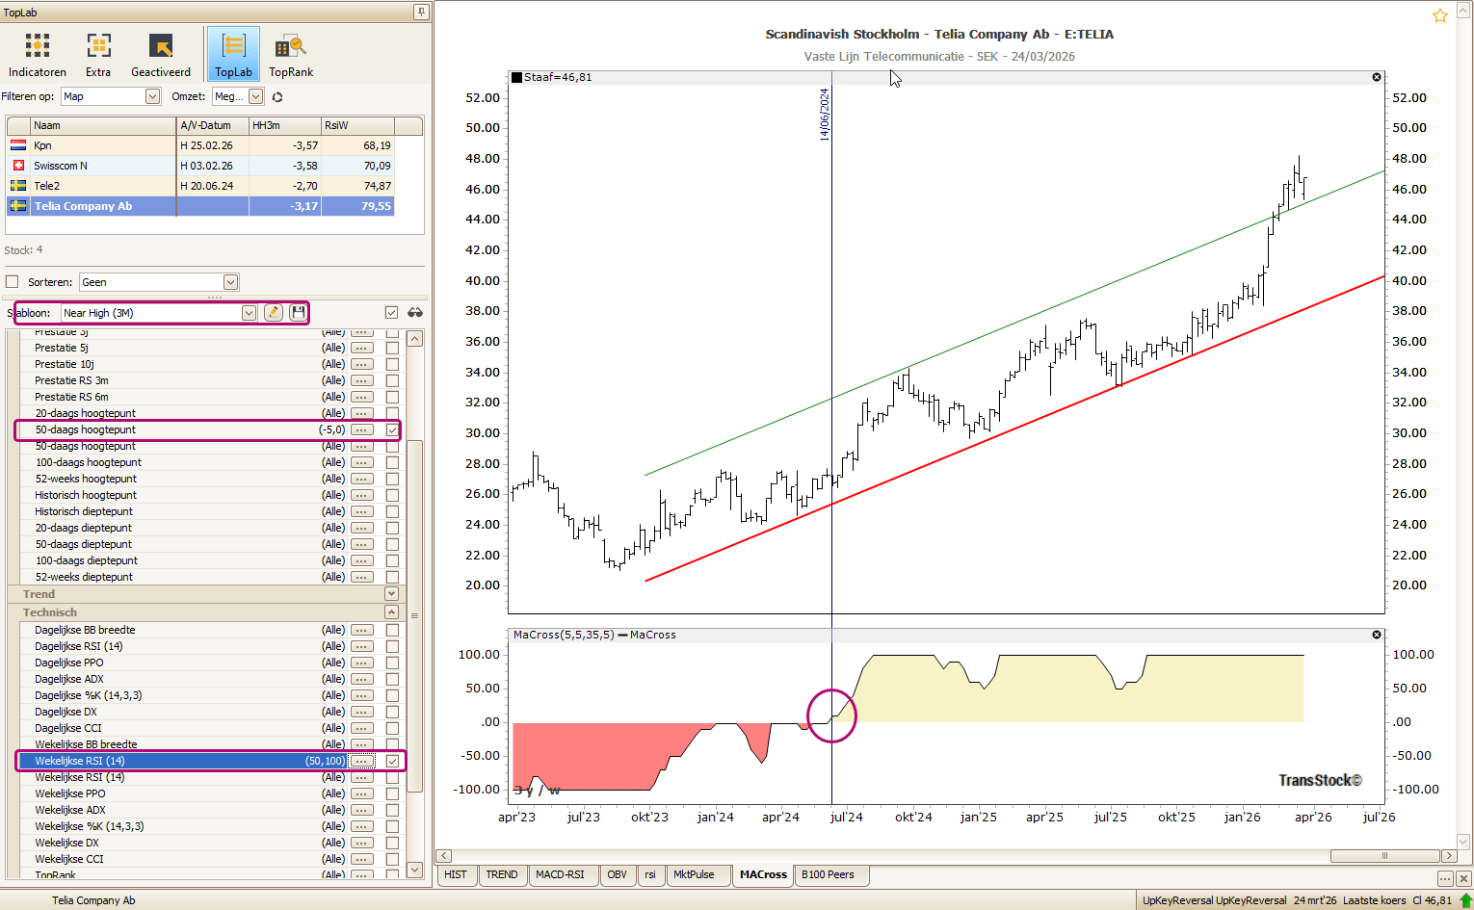1474x910 pixels.
Task: Open the Filteren op Map dropdown
Action: coord(152,96)
